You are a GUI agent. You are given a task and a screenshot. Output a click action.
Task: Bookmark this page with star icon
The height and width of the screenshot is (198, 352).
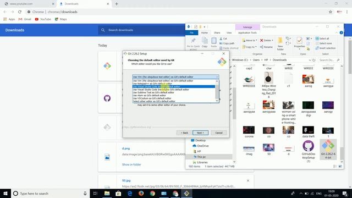pyautogui.click(x=330, y=12)
